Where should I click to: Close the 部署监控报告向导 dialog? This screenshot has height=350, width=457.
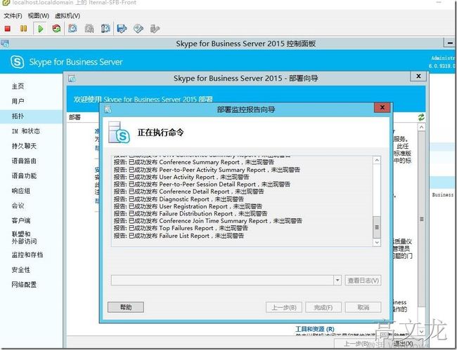pos(382,108)
